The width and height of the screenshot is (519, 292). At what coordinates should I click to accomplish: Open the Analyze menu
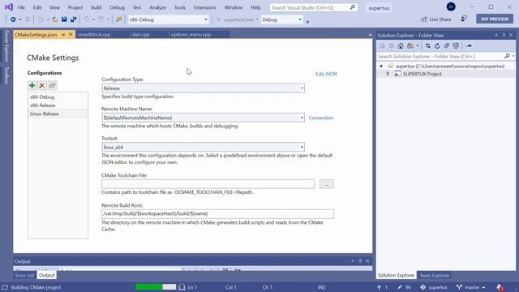(x=157, y=7)
